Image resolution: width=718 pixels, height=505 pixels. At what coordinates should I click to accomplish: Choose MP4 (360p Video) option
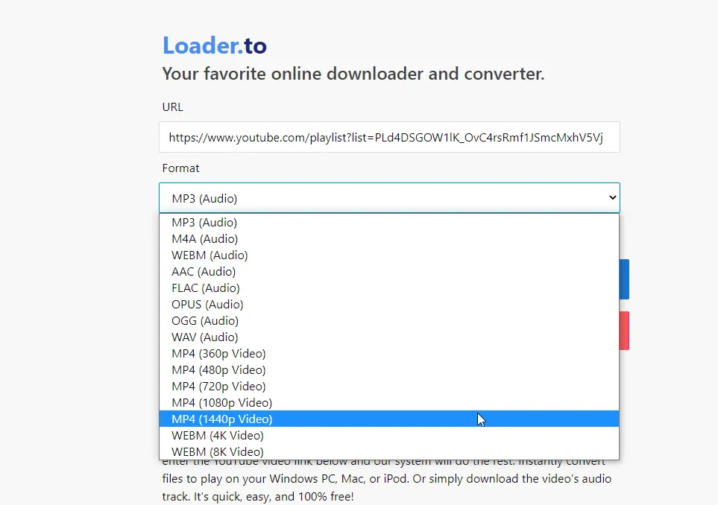point(389,354)
